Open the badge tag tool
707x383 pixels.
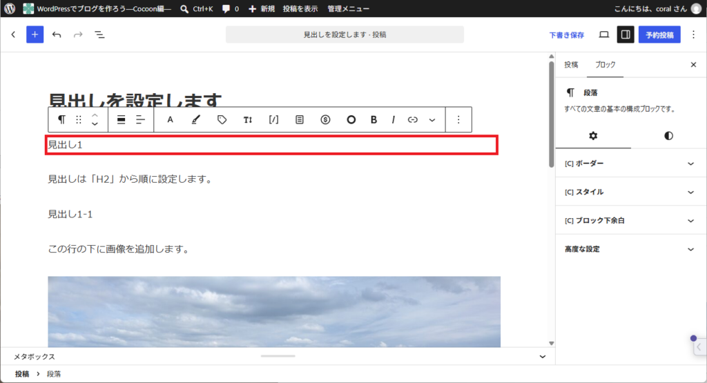[x=222, y=119]
